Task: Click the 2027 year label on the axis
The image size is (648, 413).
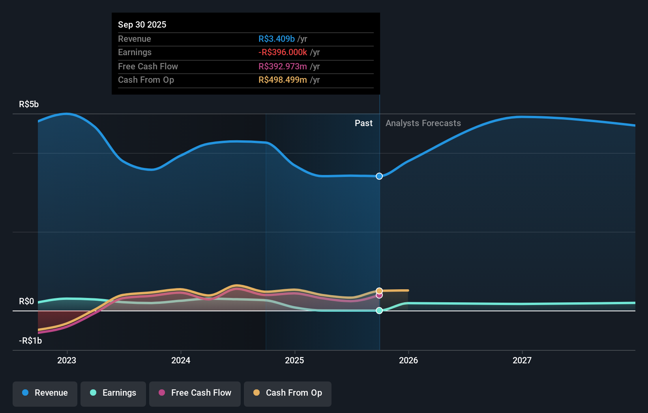Action: coord(523,360)
